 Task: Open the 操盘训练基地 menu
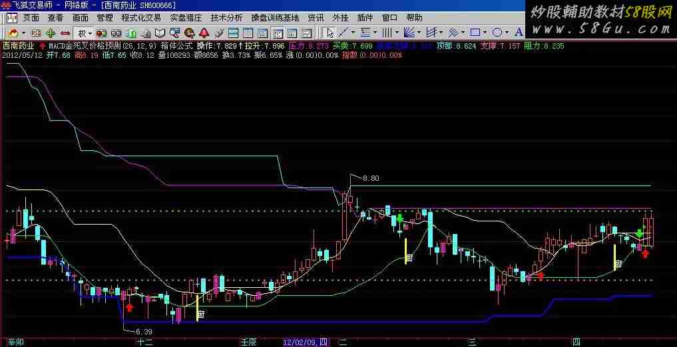click(275, 18)
